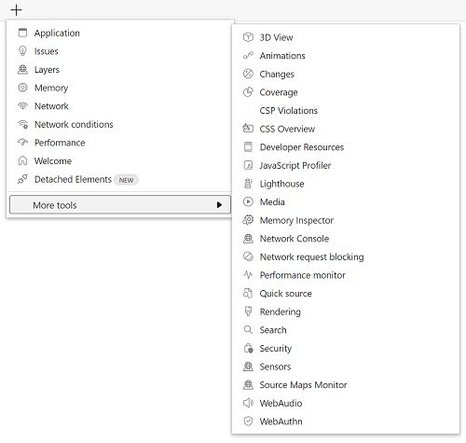Click the Welcome home icon
The width and height of the screenshot is (466, 443).
[22, 161]
